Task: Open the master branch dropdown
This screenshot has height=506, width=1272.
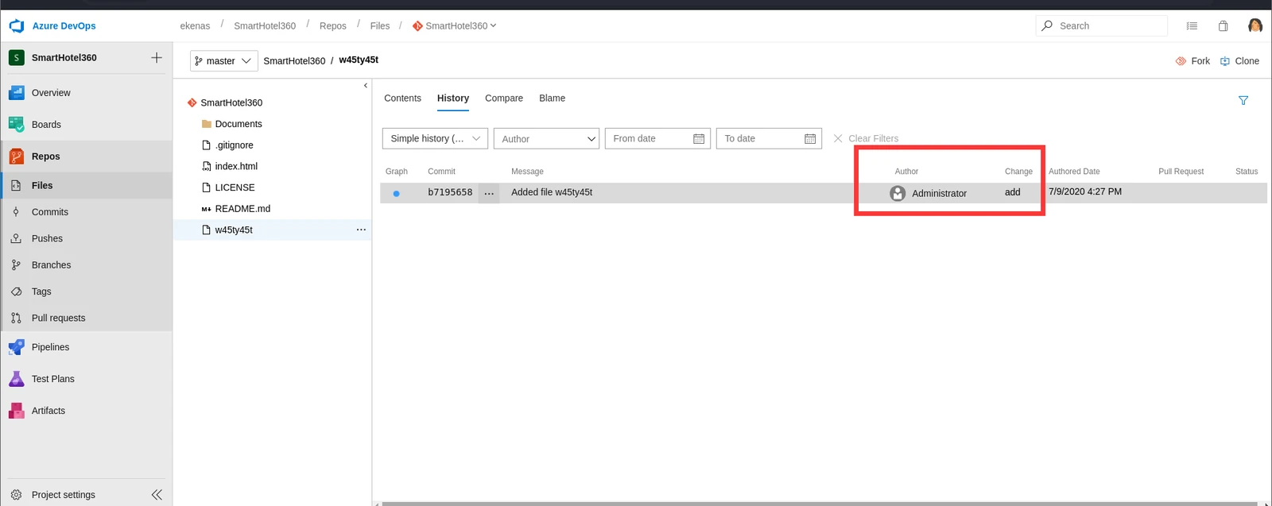Action: (x=224, y=61)
